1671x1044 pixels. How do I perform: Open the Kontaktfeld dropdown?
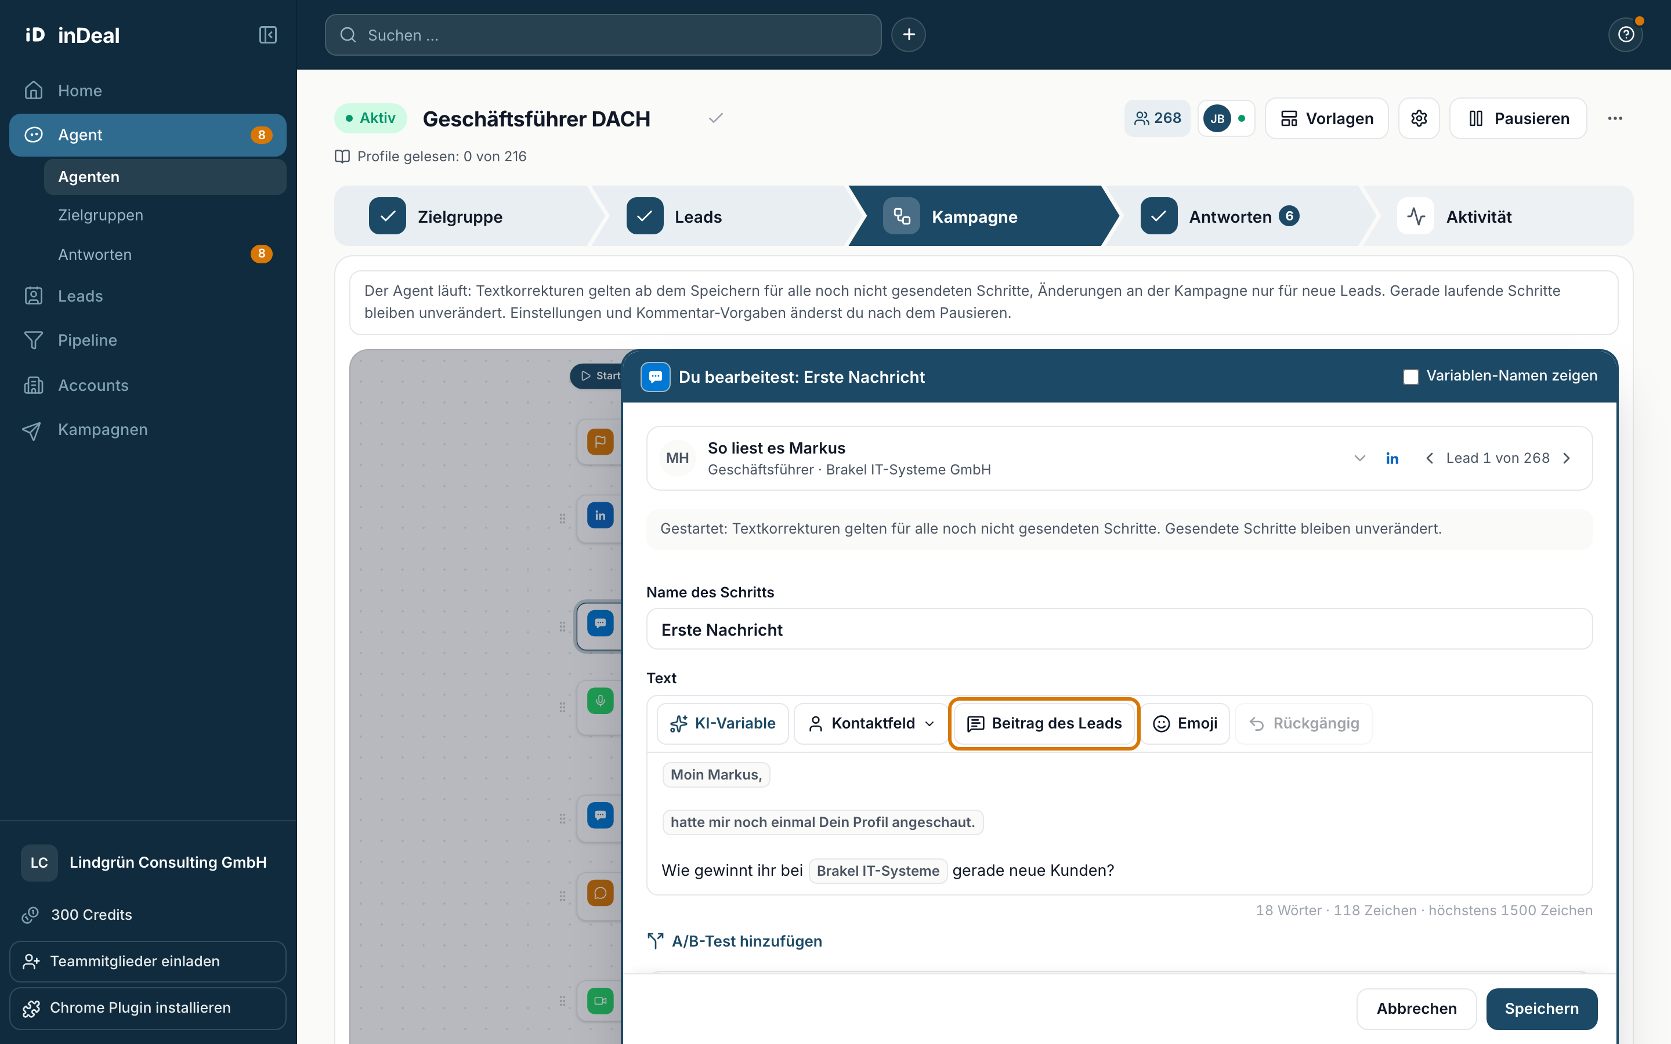click(871, 723)
